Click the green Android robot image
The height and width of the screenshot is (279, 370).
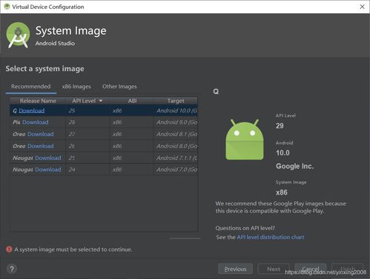tap(245, 140)
